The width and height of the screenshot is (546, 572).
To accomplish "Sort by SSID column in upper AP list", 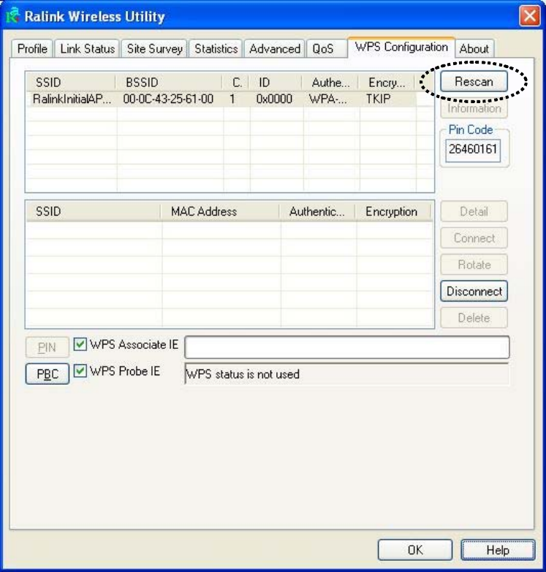I will 71,83.
